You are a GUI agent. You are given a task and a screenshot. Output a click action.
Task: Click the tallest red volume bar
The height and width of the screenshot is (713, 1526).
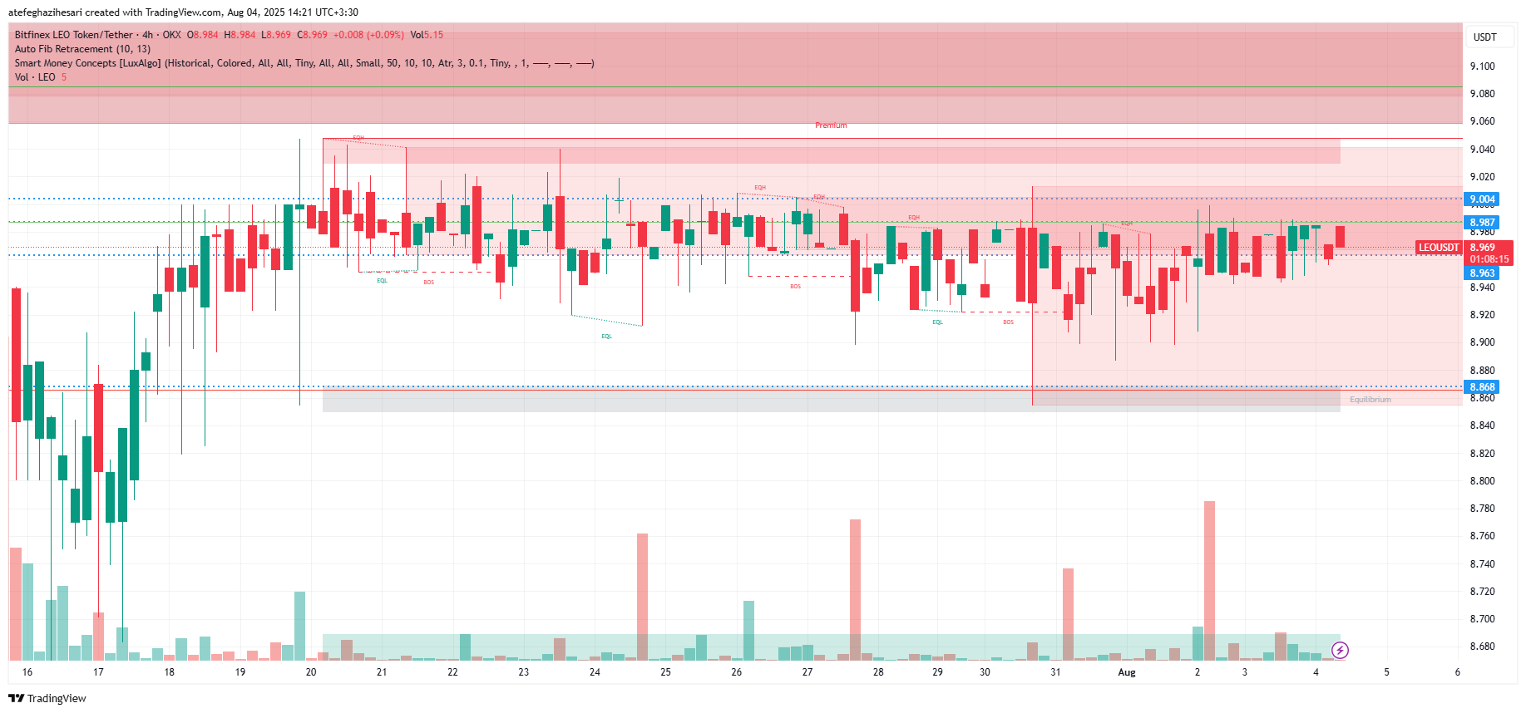[1209, 580]
